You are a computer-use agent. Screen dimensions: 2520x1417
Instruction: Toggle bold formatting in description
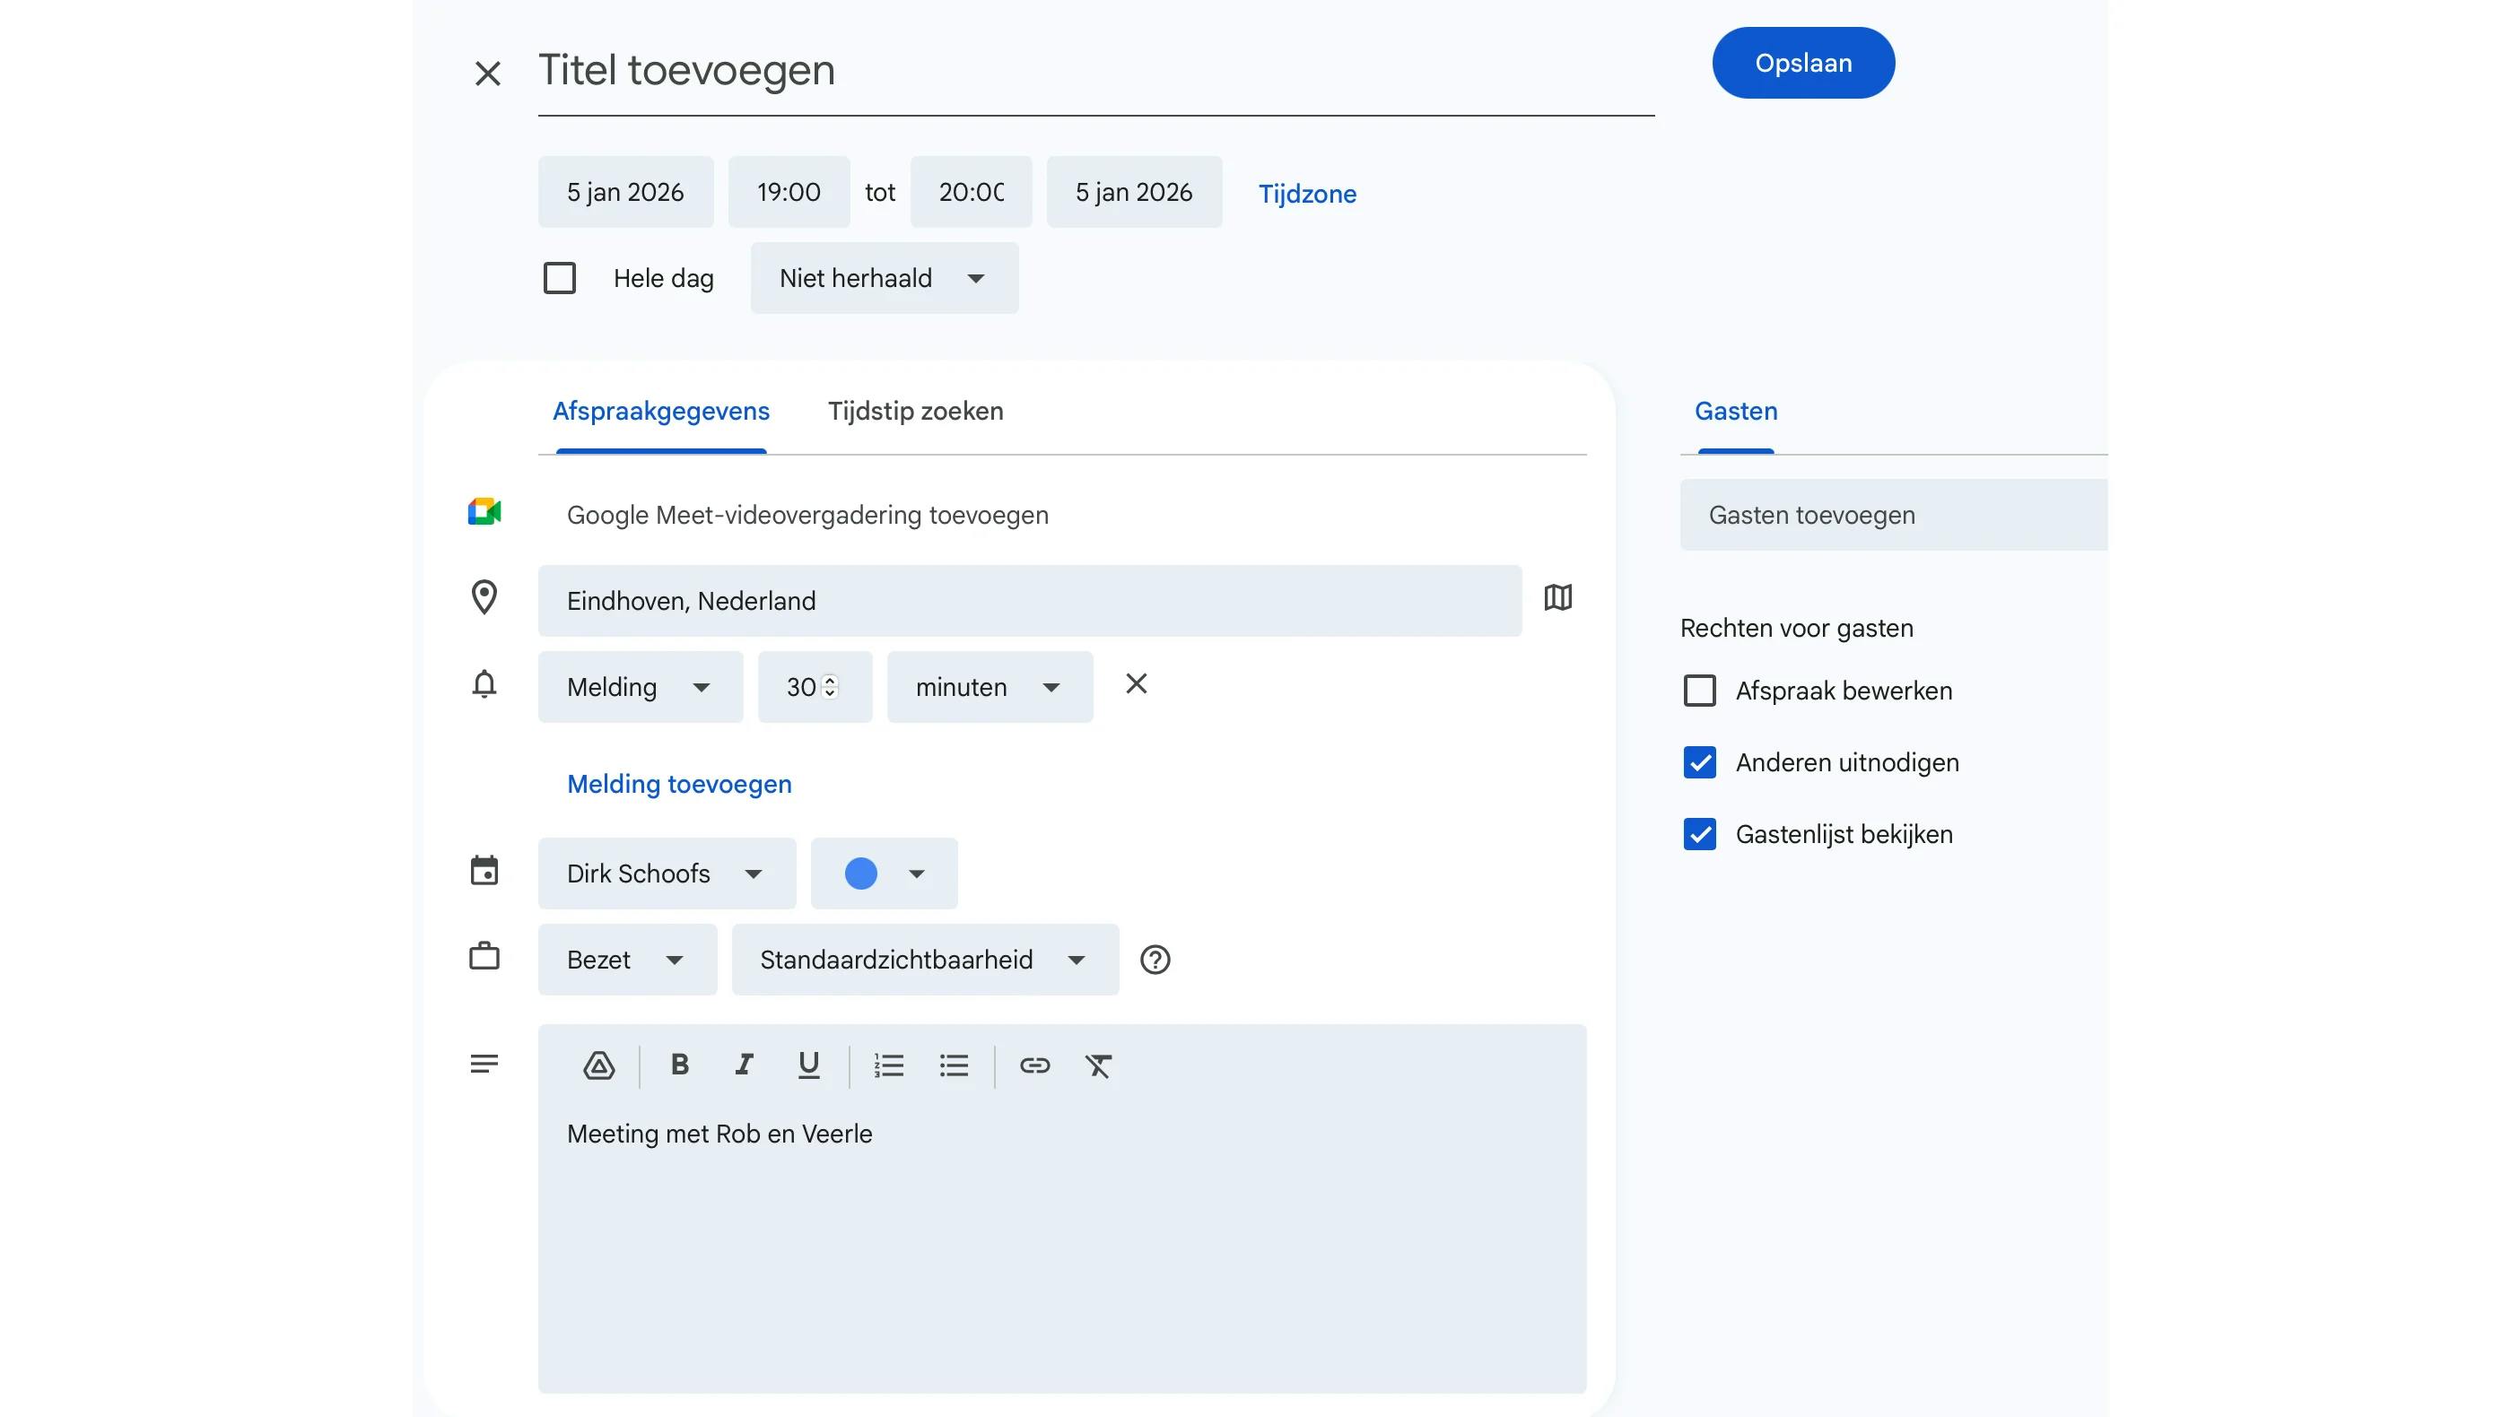coord(680,1065)
